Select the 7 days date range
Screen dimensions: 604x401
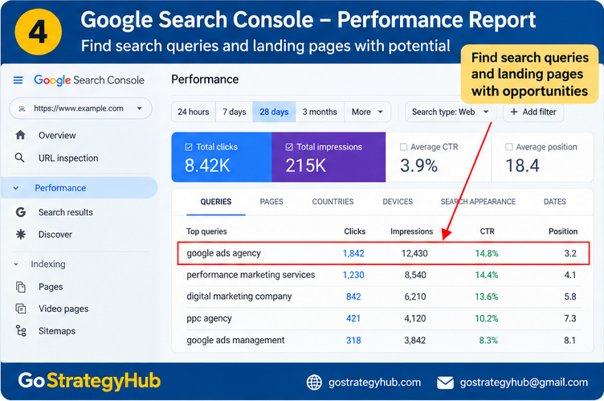pyautogui.click(x=235, y=112)
